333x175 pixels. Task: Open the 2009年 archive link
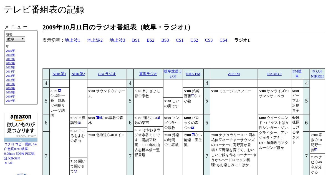[x=10, y=92]
